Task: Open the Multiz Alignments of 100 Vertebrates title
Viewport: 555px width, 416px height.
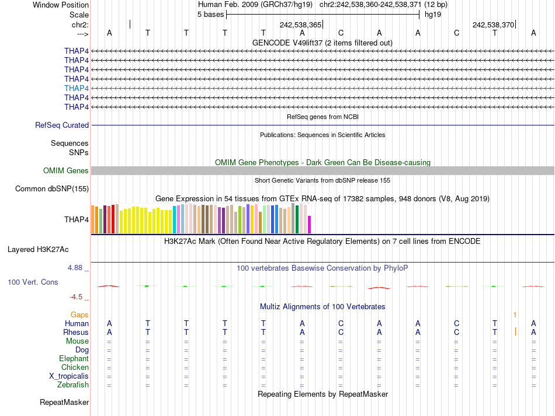Action: click(x=322, y=306)
